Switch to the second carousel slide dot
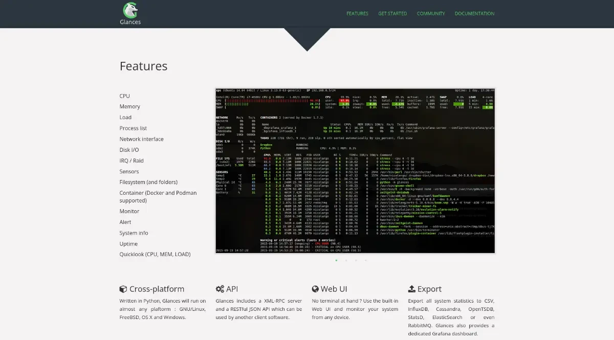Image resolution: width=614 pixels, height=340 pixels. [346, 260]
